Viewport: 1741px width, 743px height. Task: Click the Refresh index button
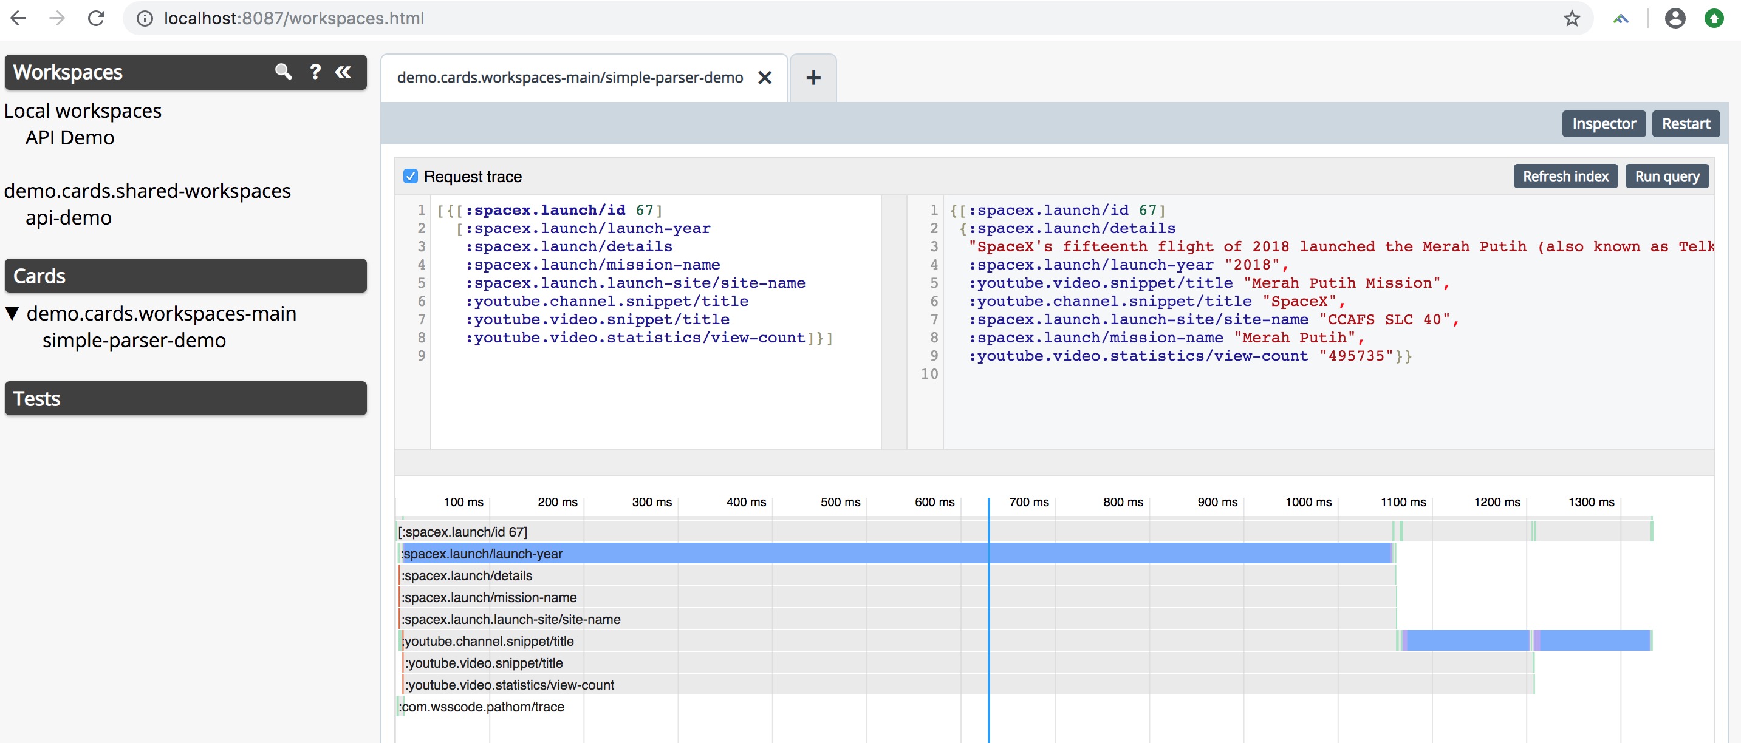(x=1565, y=176)
